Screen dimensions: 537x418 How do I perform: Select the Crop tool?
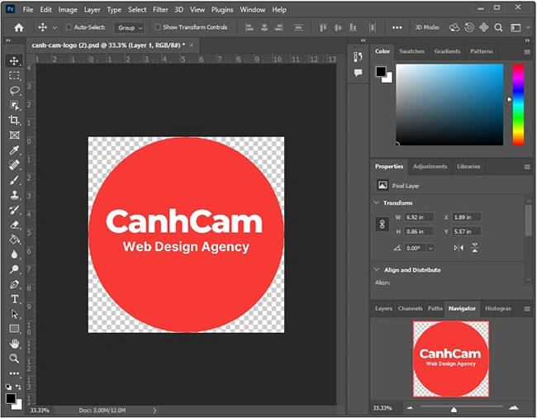point(14,120)
